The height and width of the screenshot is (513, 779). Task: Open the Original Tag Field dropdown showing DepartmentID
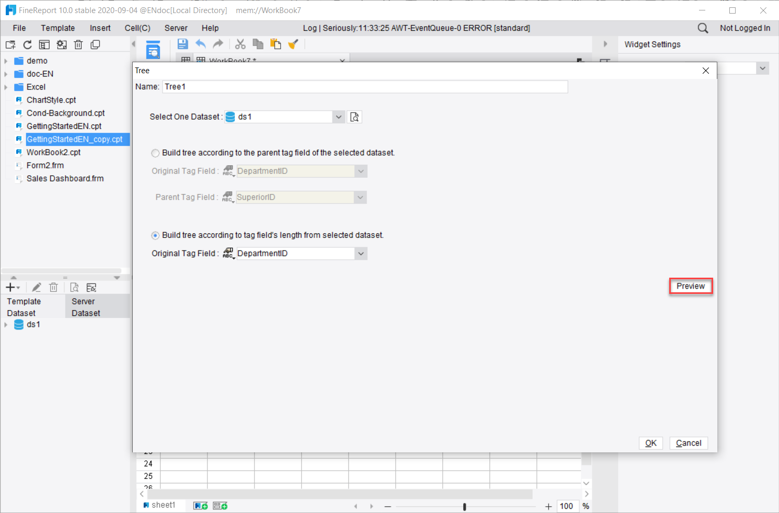click(360, 253)
